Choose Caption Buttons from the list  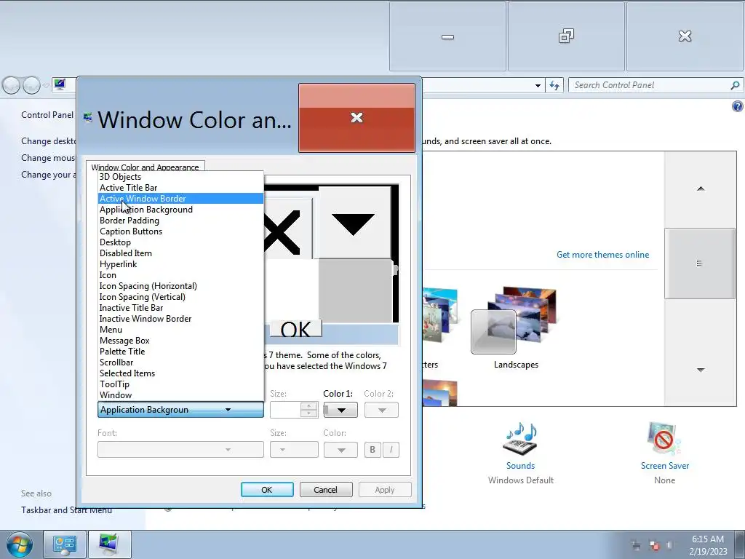click(x=180, y=231)
